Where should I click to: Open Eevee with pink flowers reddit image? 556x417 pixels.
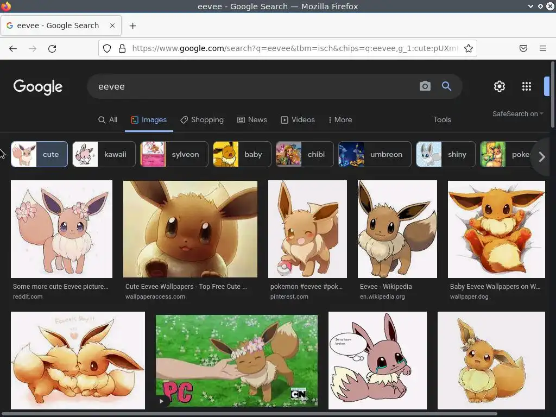(62, 229)
